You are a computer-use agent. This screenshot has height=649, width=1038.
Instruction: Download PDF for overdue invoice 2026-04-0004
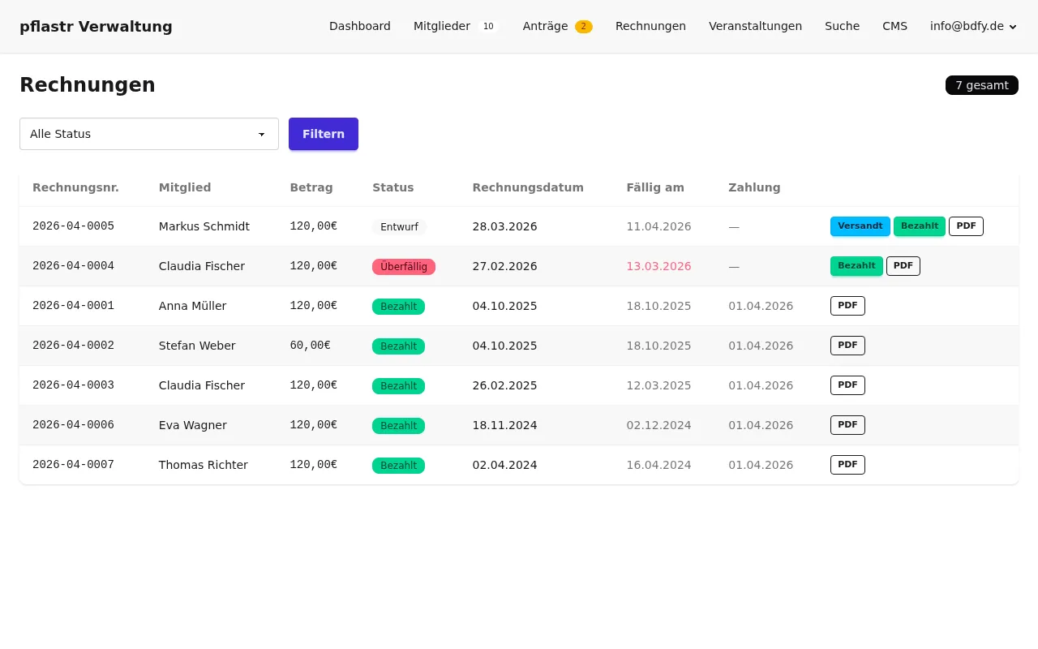[903, 266]
